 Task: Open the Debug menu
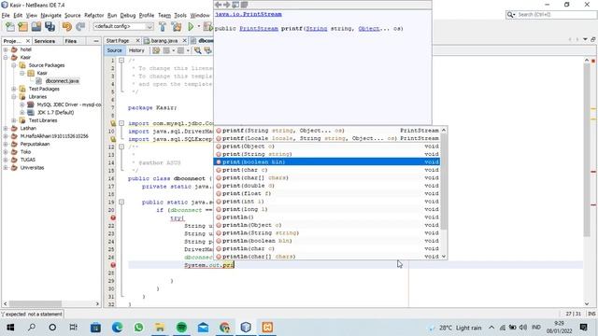click(x=128, y=15)
